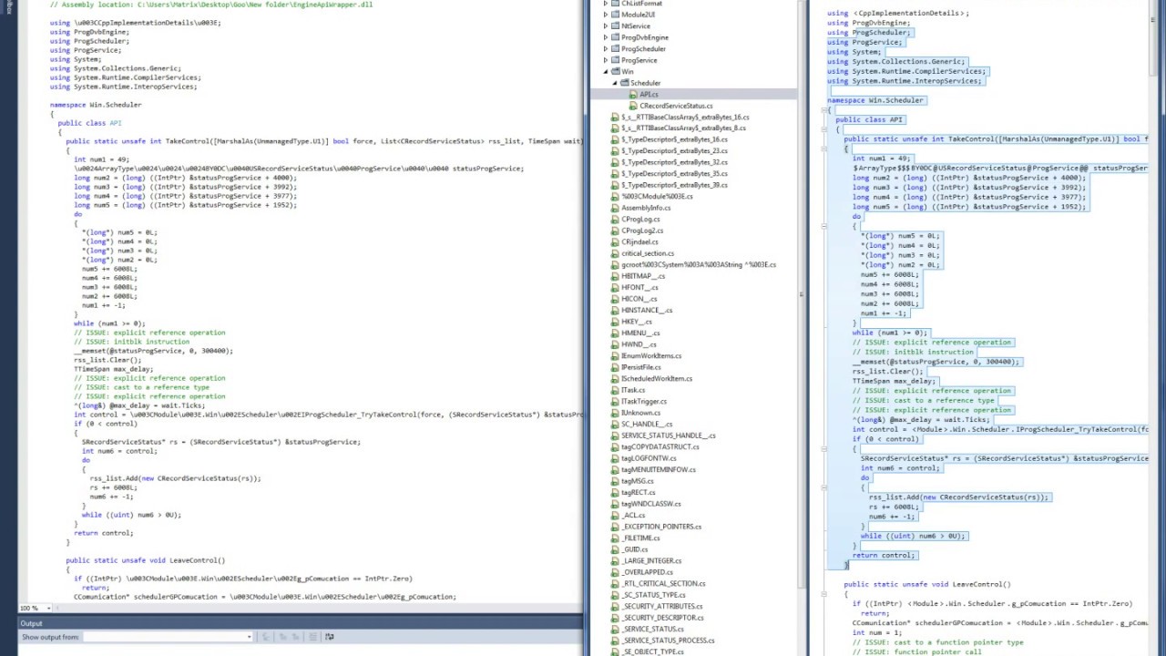Click the Module2UI folder icon
The width and height of the screenshot is (1166, 656).
point(615,15)
